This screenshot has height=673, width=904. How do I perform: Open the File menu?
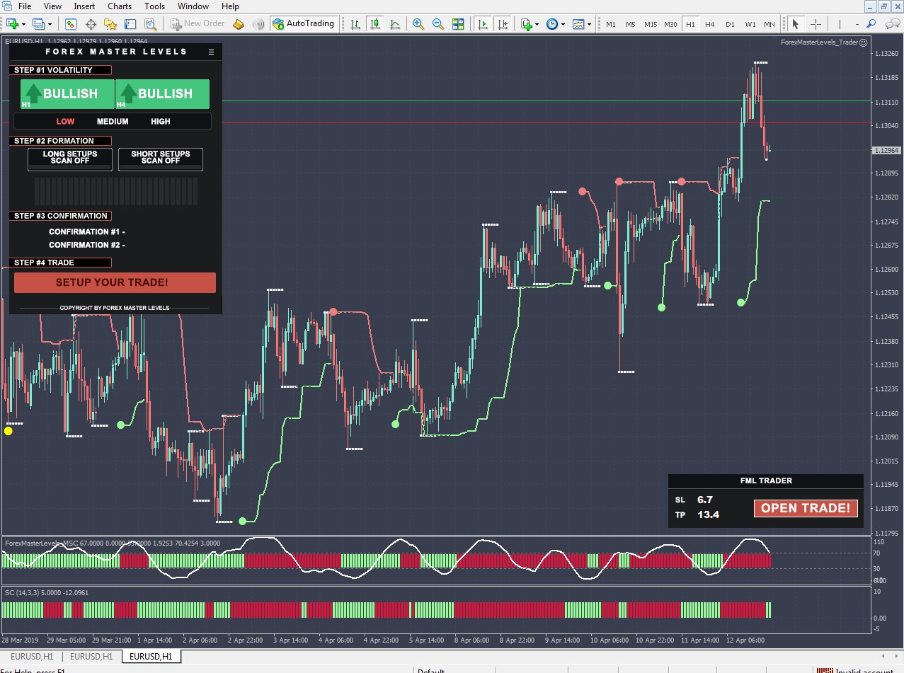click(x=25, y=6)
